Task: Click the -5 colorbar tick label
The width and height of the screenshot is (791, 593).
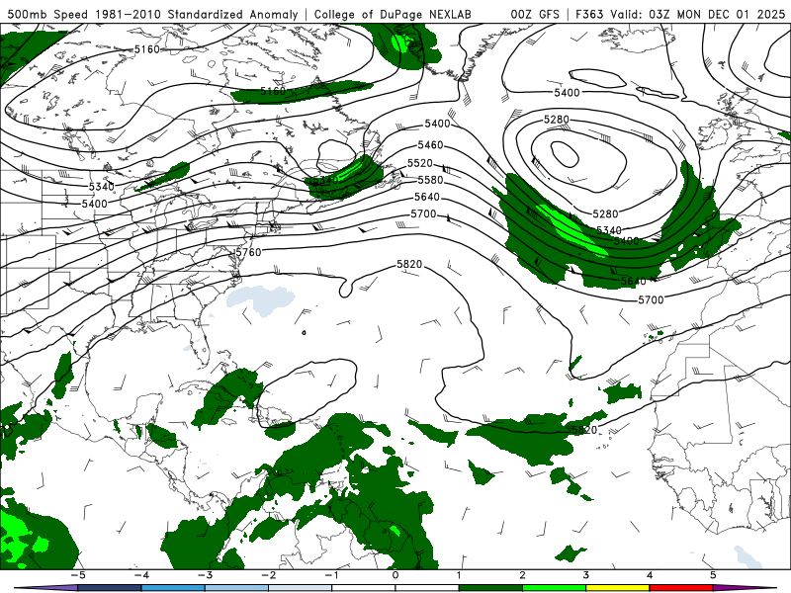Action: pos(78,575)
